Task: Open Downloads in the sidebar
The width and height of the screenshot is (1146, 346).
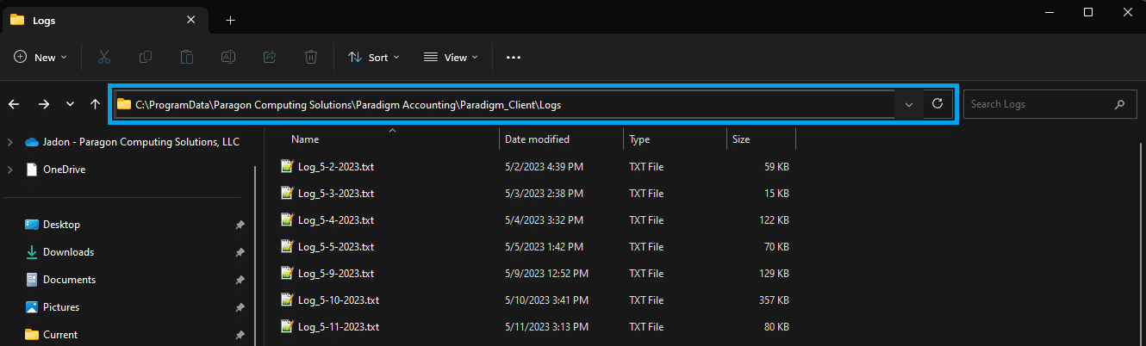Action: coord(68,252)
